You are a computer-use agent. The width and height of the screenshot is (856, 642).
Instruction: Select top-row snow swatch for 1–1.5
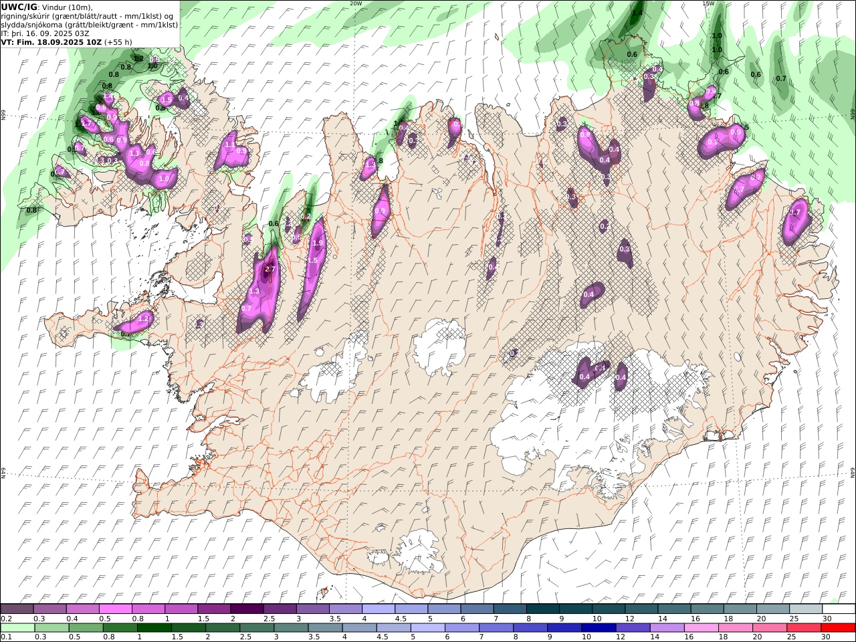pyautogui.click(x=181, y=609)
